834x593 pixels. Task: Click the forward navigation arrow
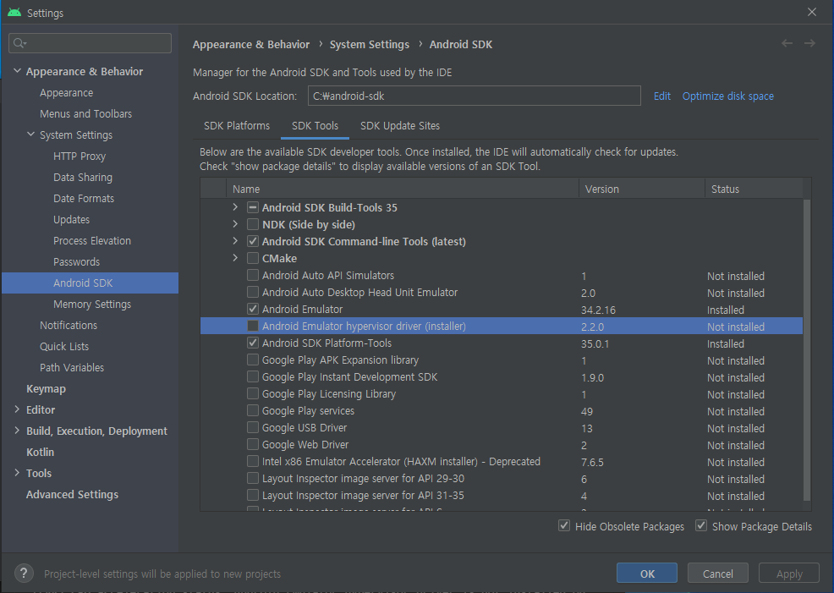click(x=809, y=44)
